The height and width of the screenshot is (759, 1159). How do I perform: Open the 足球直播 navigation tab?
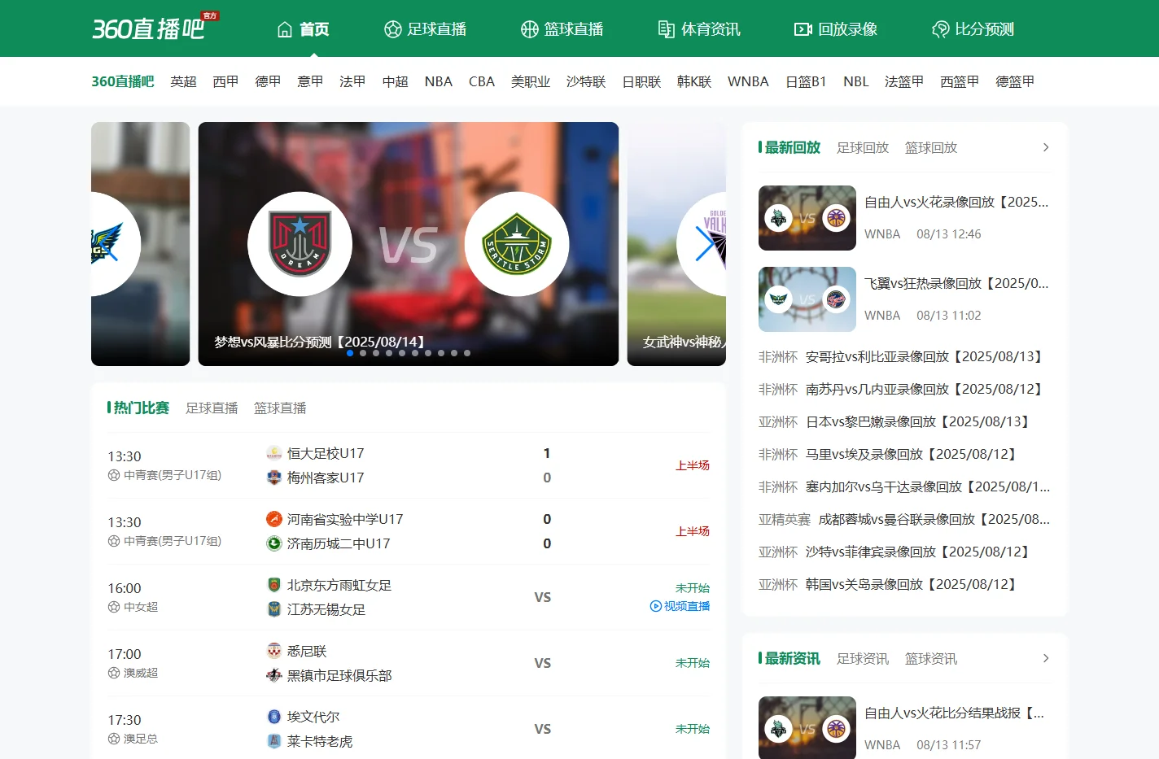point(425,29)
